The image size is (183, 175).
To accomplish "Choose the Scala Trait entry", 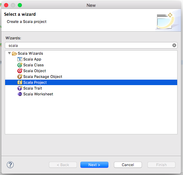I will (32, 88).
